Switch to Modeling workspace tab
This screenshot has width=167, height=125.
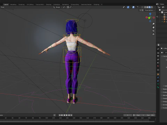pos(13,5)
